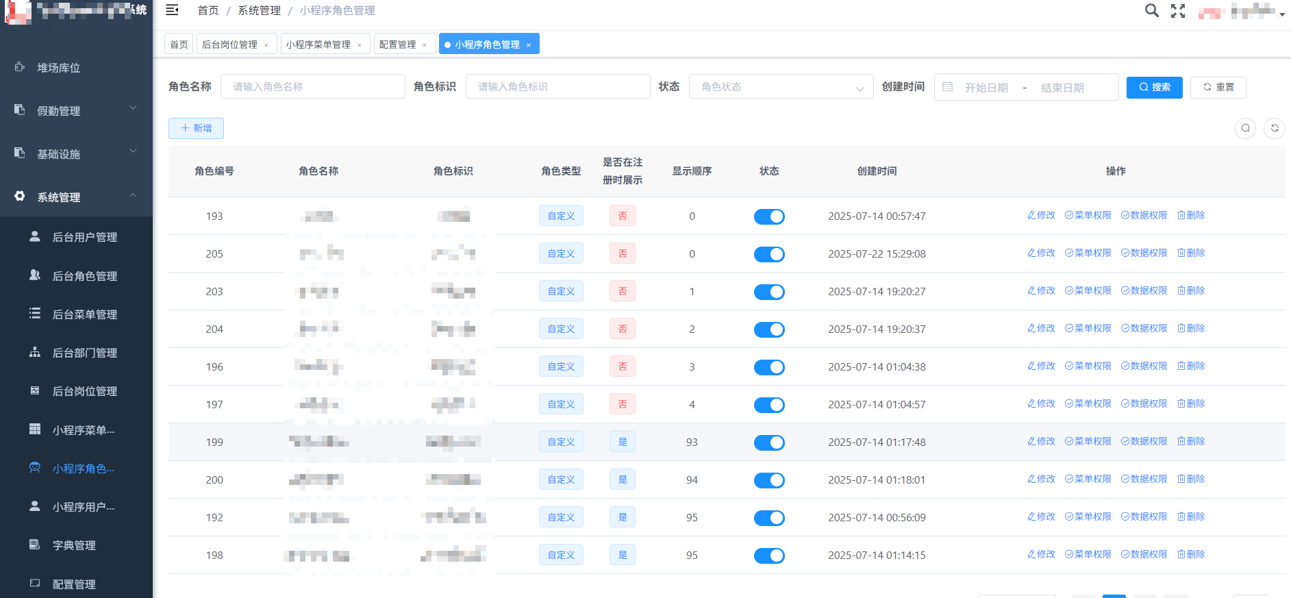The image size is (1291, 598).
Task: Close the 小程序菜单管理 tab
Action: pos(360,45)
